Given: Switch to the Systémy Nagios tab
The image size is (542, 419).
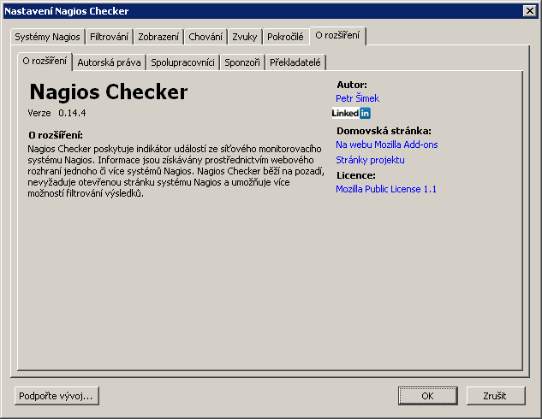Looking at the screenshot, I should tap(47, 37).
